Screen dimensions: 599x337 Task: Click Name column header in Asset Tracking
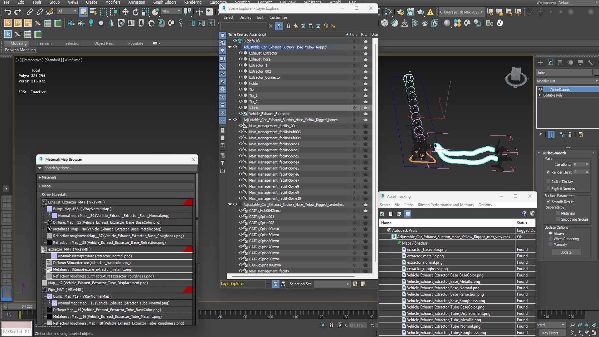447,223
